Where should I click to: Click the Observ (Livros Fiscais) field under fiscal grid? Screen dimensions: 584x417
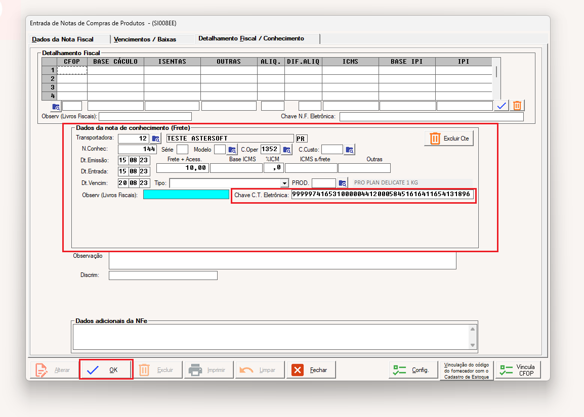coord(145,116)
